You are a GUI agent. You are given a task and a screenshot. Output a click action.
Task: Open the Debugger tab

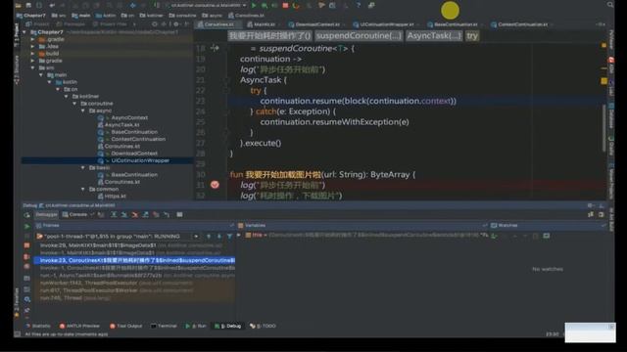[46, 215]
